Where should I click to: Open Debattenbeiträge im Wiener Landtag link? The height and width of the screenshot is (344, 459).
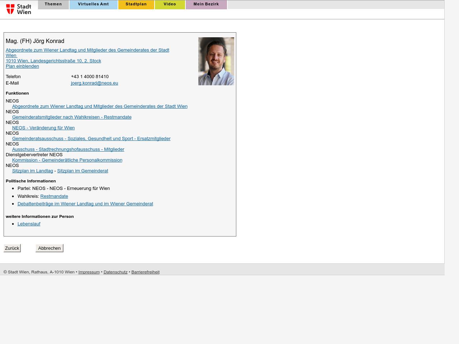85,204
